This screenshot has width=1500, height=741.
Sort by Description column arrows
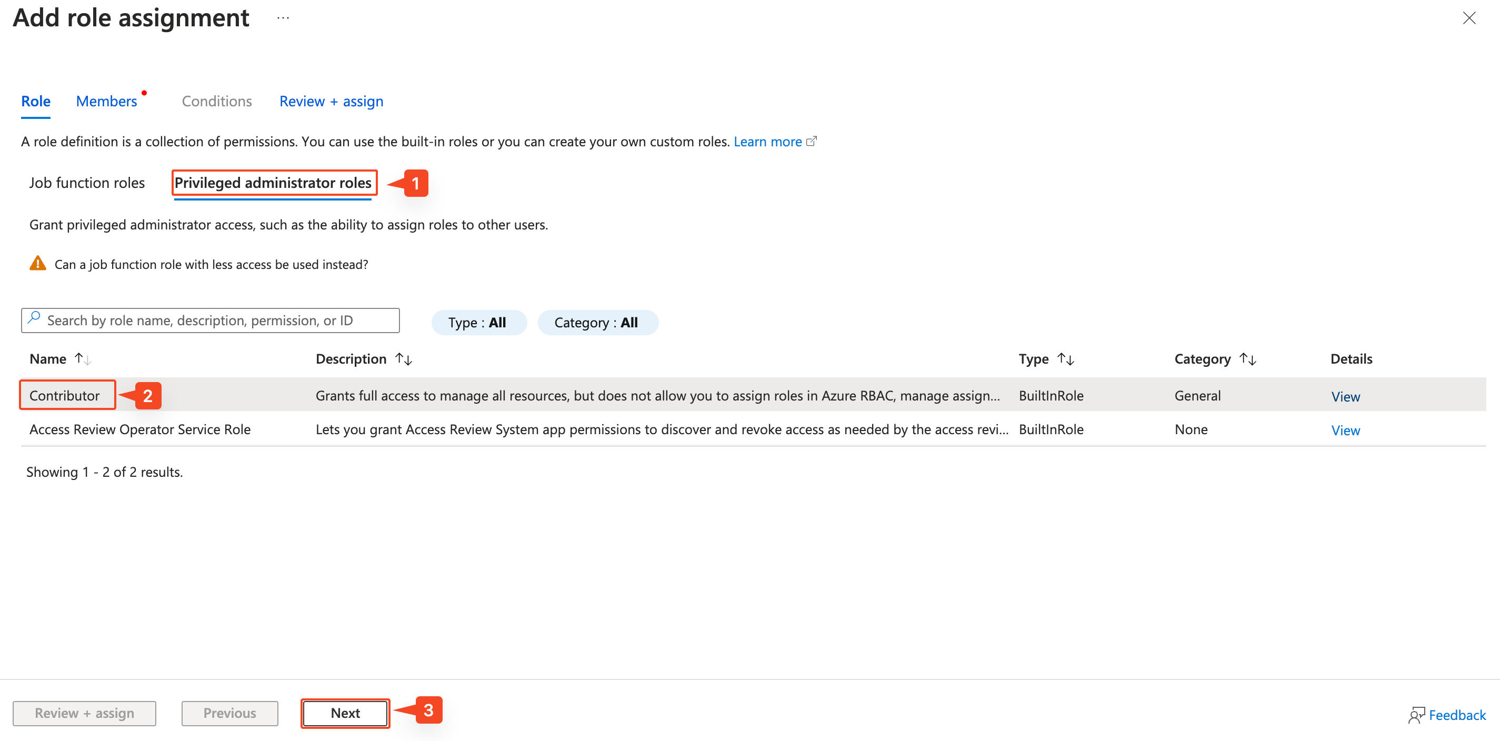tap(404, 359)
